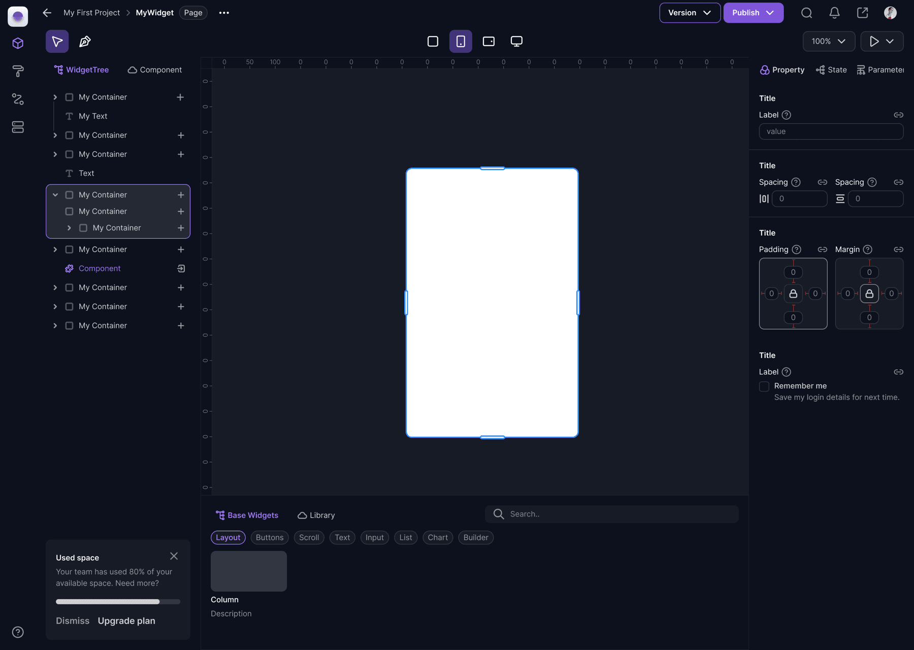The height and width of the screenshot is (650, 914).
Task: Switch to landscape tablet preview
Action: click(x=488, y=42)
